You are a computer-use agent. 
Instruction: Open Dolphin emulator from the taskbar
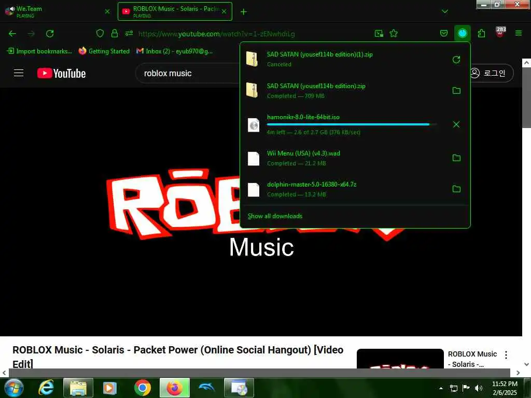point(206,387)
